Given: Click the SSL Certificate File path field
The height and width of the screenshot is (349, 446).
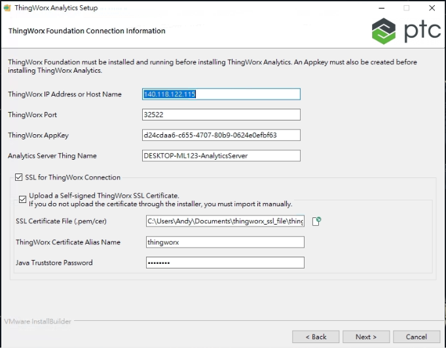Looking at the screenshot, I should 225,221.
